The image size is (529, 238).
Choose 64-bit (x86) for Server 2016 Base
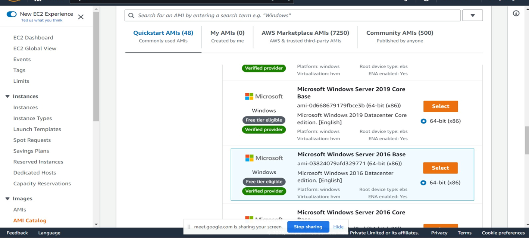coord(423,182)
